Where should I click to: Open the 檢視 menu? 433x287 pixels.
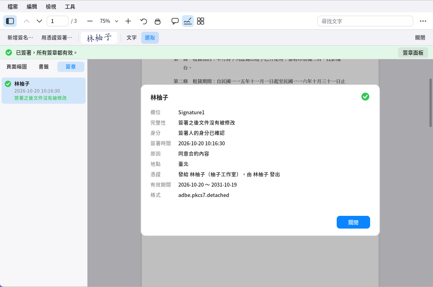coord(51,7)
